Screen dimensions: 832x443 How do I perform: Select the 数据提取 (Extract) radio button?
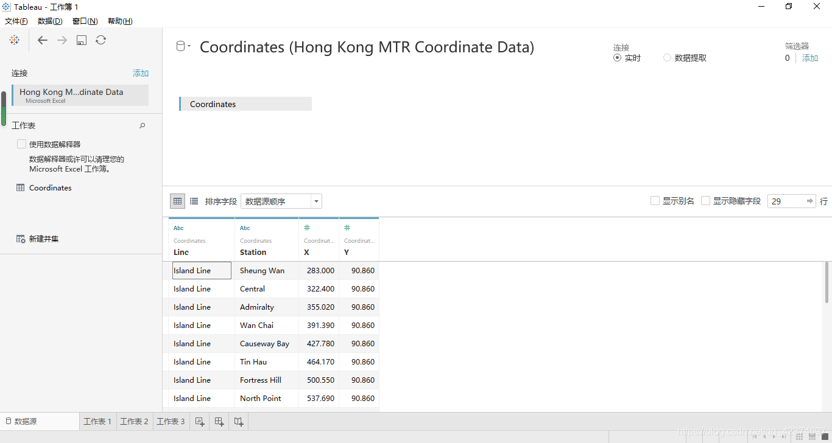click(x=667, y=58)
